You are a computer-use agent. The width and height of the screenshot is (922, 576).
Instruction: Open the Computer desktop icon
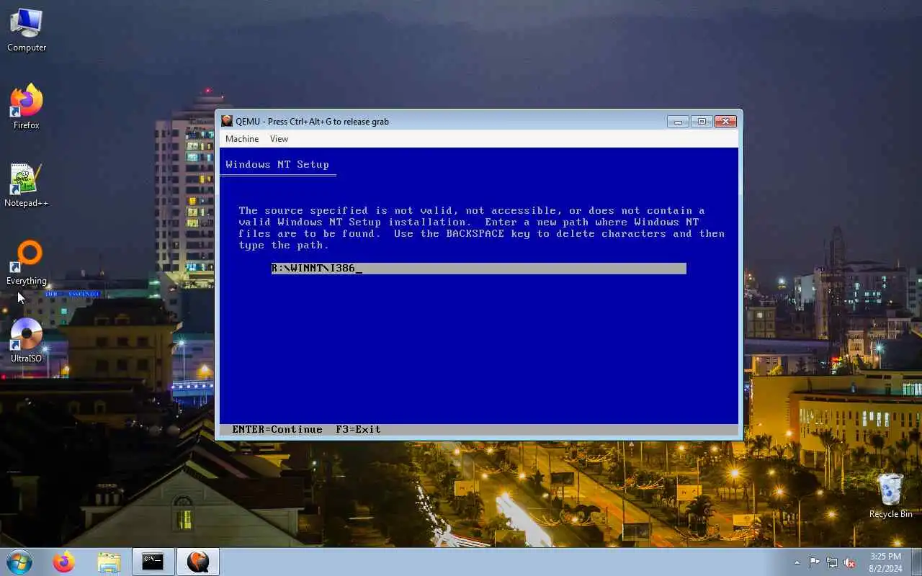[27, 30]
